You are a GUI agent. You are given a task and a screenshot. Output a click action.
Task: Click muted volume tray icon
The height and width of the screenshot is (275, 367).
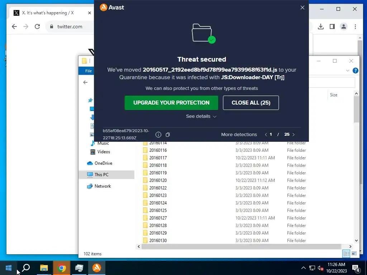[x=320, y=268]
